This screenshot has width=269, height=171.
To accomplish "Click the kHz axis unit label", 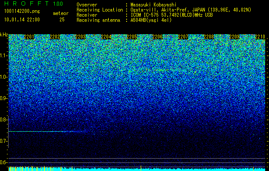I will tap(4, 35).
